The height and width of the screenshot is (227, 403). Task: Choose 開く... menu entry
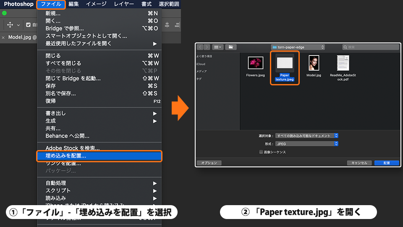pos(99,21)
